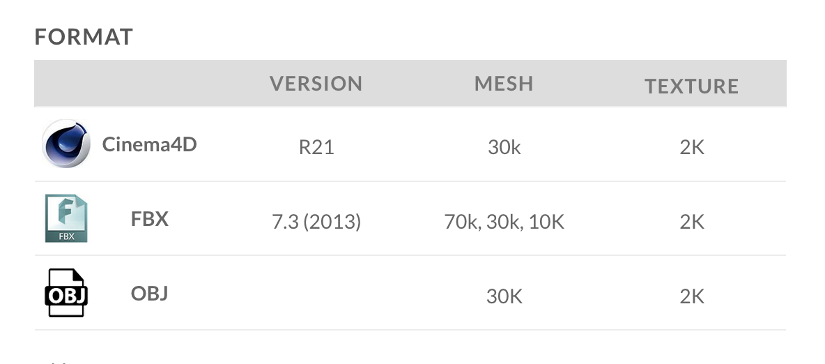Screen dimensions: 825x364
Task: Click the 2K texture in FBX row
Action: coord(691,222)
